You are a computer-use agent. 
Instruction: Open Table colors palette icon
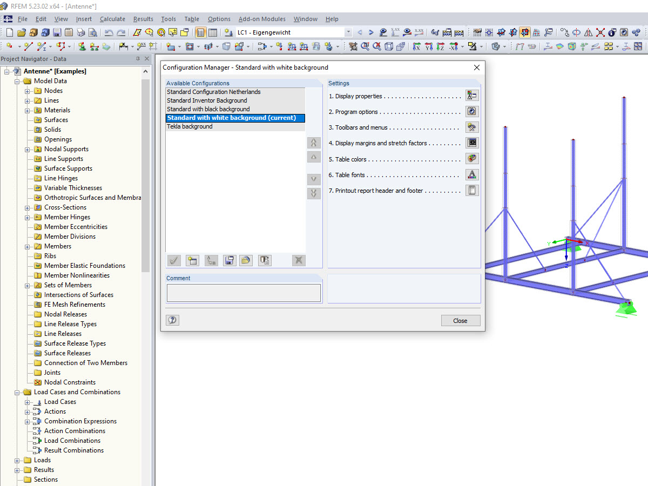click(x=472, y=159)
